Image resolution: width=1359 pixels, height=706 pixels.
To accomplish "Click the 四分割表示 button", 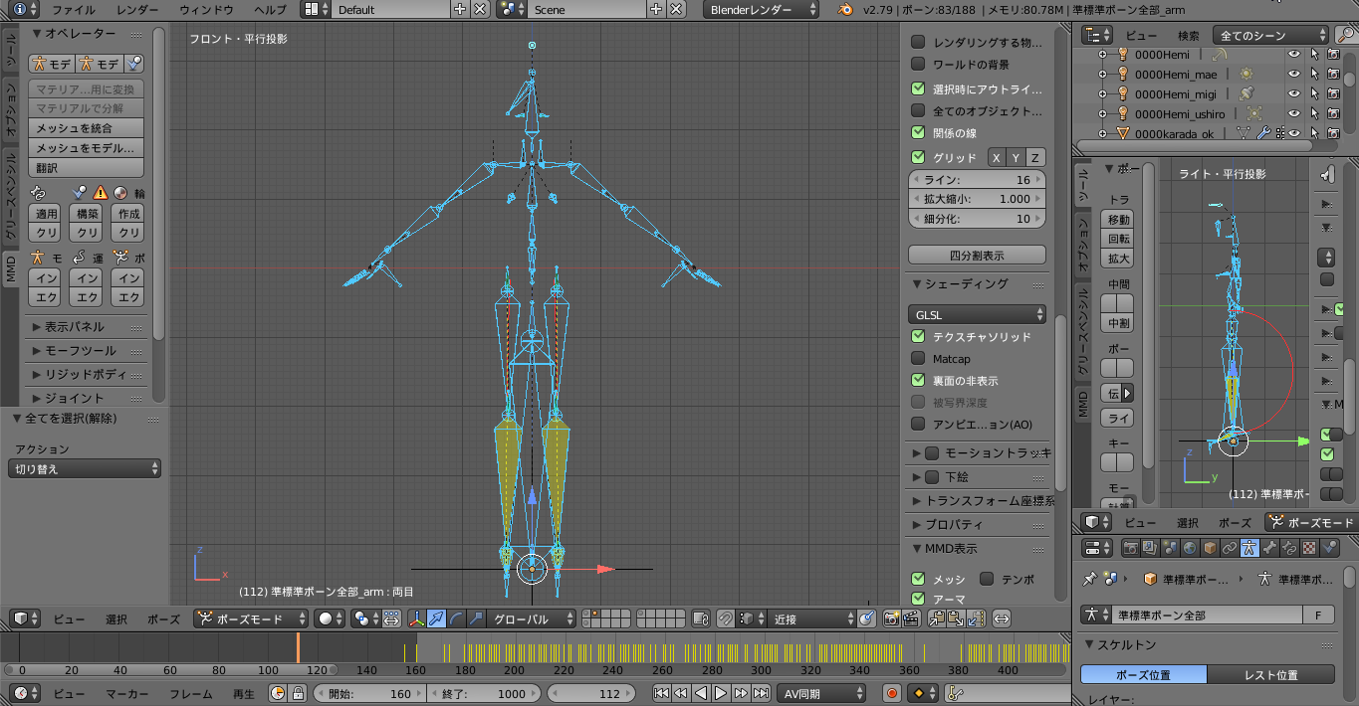I will pos(977,256).
